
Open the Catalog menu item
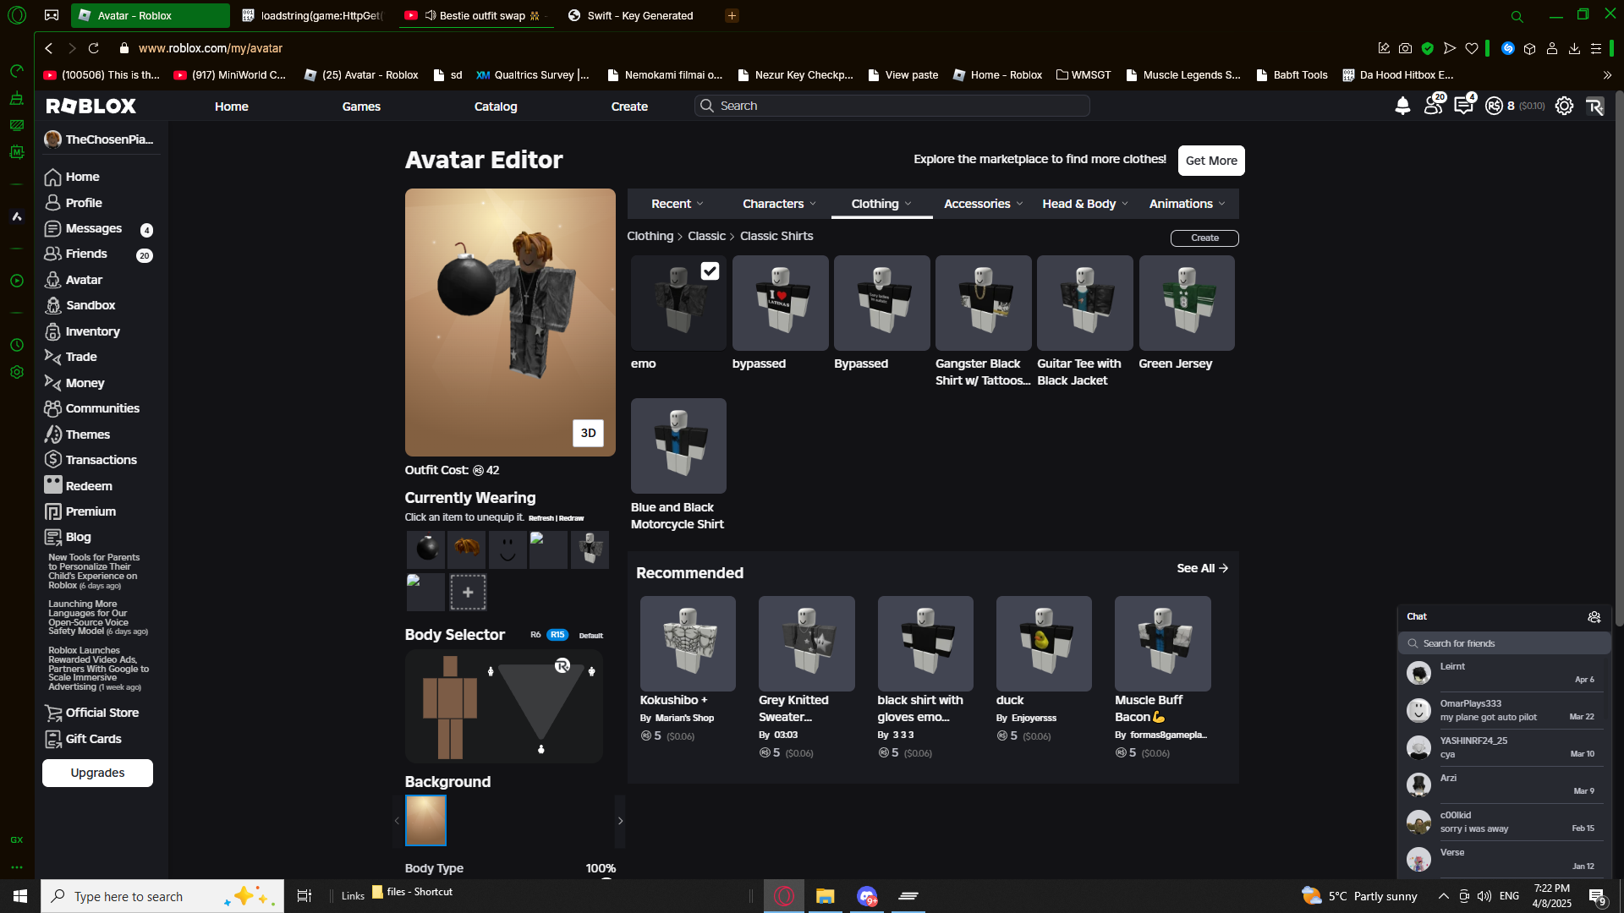(495, 107)
